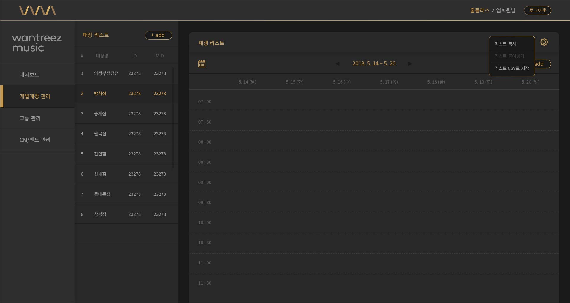Click disabled 리스트 붙여넣기 menu item
570x303 pixels.
pos(509,56)
